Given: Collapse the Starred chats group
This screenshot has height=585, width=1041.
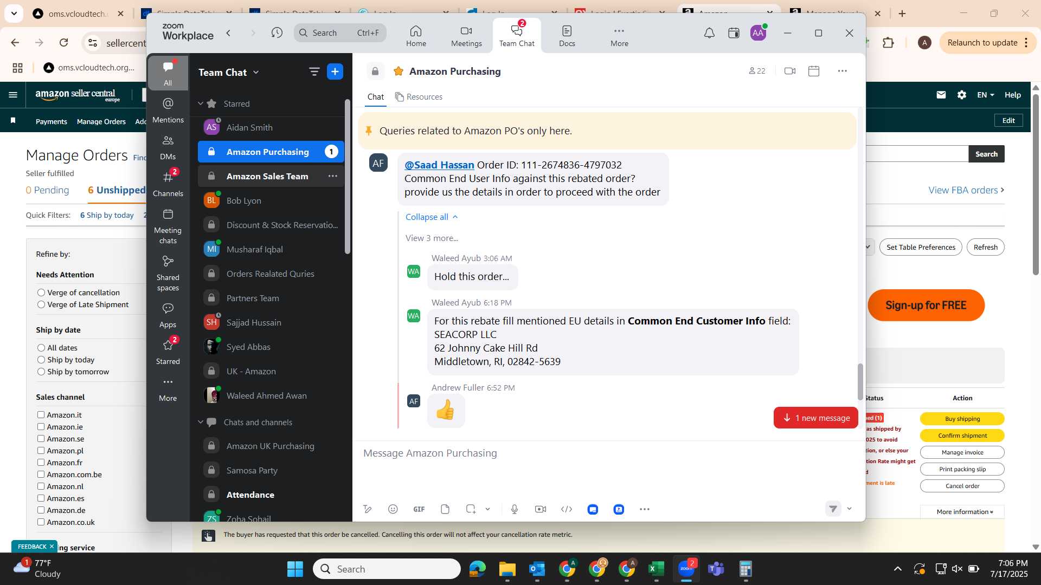Looking at the screenshot, I should tap(201, 103).
